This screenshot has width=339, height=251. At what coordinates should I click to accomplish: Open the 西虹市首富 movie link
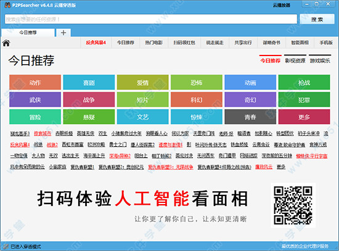coord(73,144)
